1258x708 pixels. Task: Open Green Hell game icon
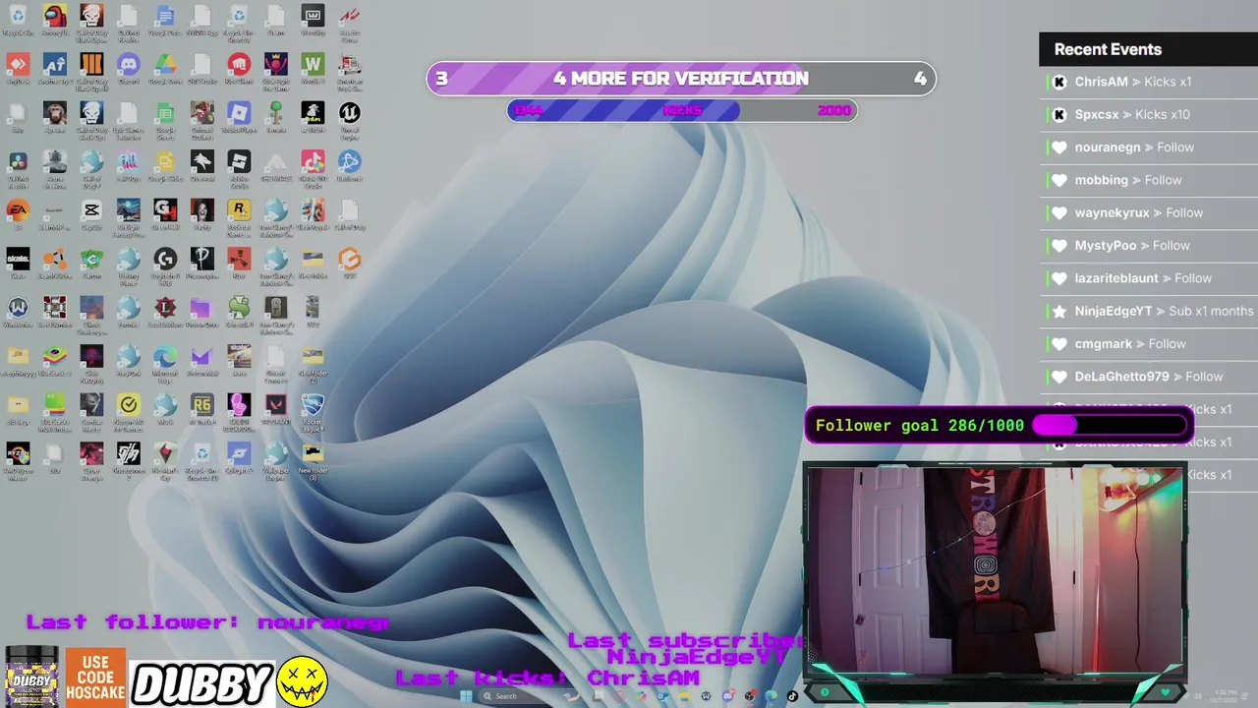click(165, 216)
